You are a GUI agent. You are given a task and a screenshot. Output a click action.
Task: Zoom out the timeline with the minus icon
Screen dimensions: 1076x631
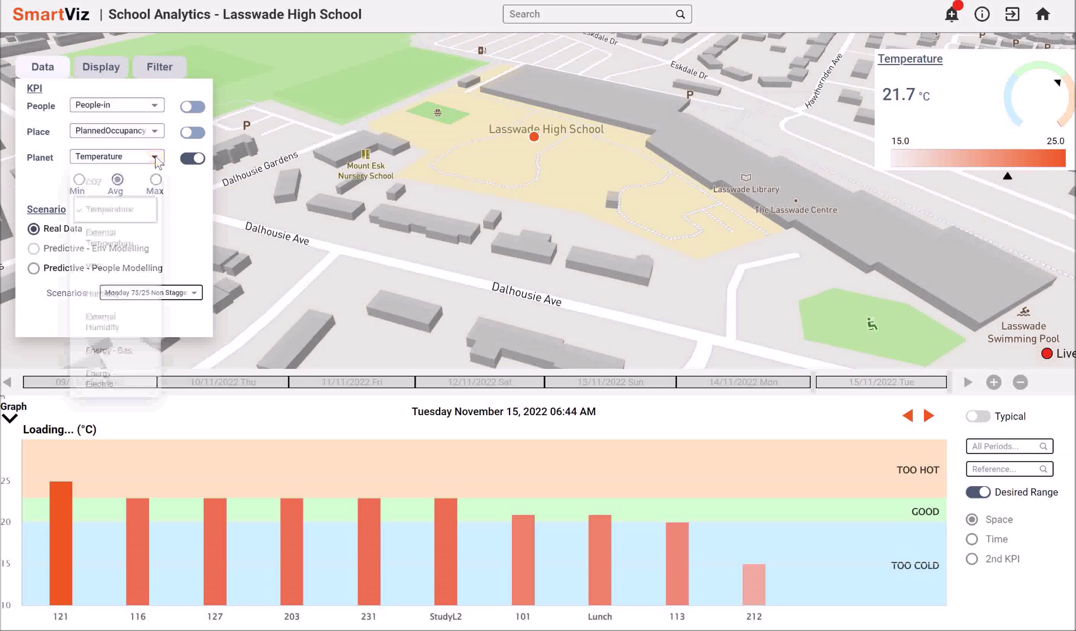(1021, 382)
